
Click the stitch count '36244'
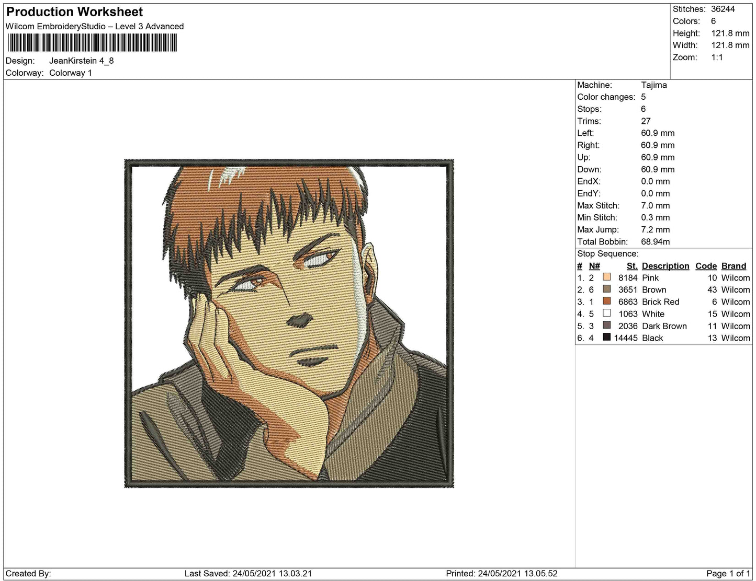click(x=723, y=9)
